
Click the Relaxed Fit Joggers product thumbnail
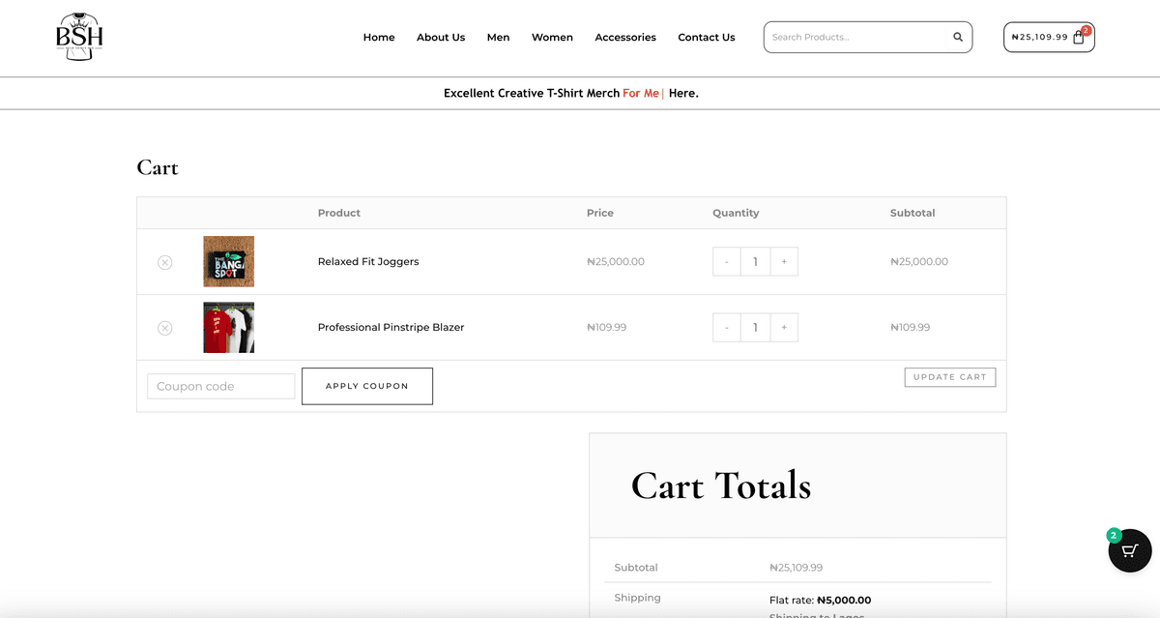click(228, 261)
